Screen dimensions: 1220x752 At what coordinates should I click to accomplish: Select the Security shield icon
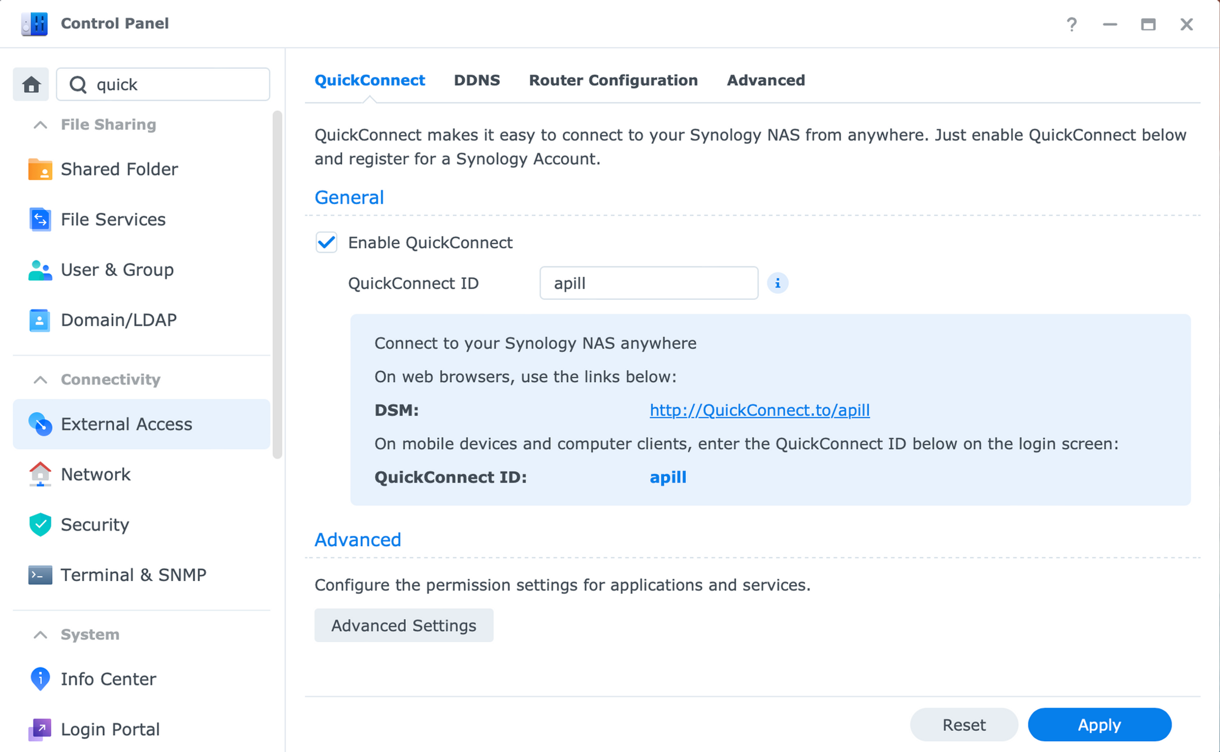click(40, 524)
